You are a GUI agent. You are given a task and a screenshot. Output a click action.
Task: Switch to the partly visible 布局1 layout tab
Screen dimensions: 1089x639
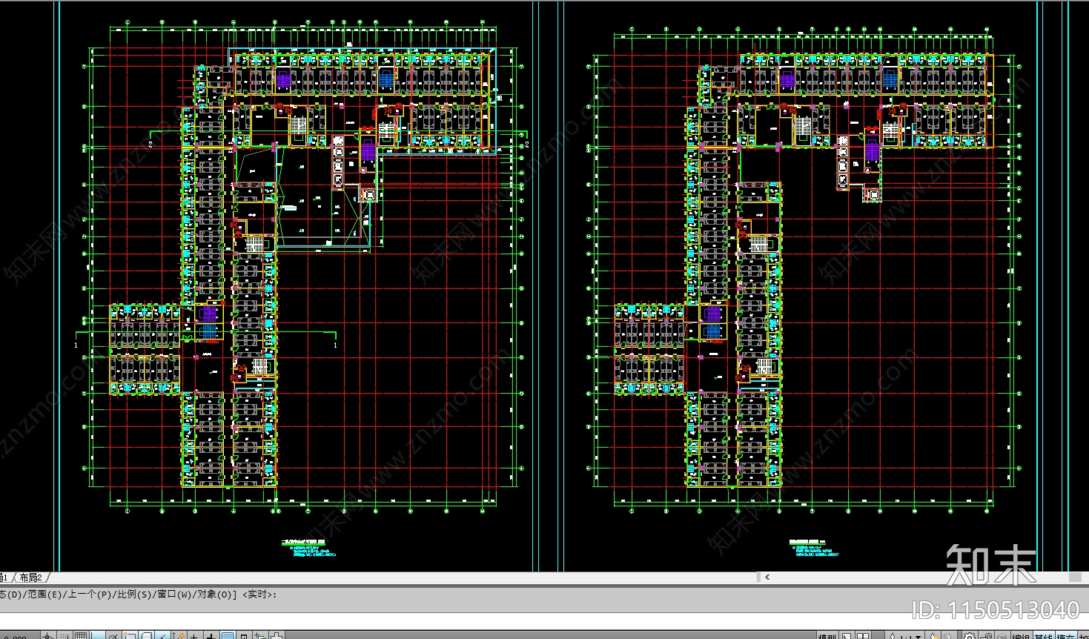(x=4, y=577)
